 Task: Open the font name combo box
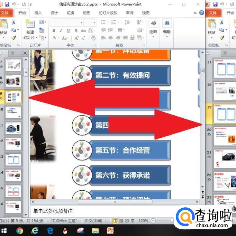click(67, 22)
